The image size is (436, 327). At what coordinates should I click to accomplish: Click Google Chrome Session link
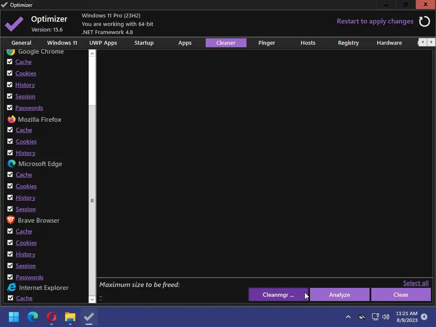point(25,96)
